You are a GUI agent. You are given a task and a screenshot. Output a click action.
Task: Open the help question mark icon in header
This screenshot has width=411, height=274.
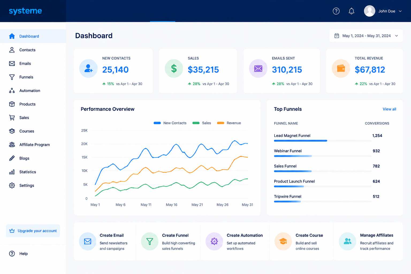(336, 11)
